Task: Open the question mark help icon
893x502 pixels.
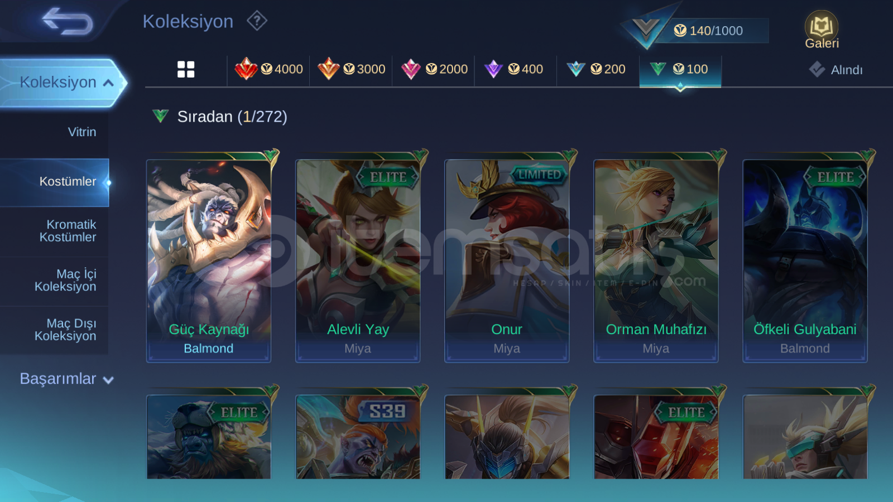Action: [x=257, y=21]
